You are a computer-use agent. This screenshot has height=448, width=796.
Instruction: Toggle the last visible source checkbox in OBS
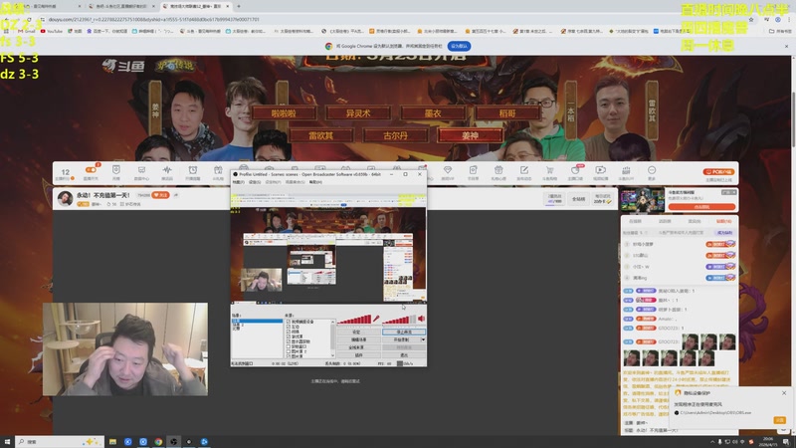pyautogui.click(x=289, y=355)
